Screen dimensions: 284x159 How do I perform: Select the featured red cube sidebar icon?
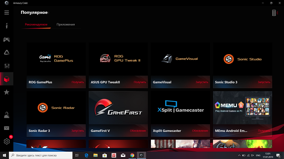tap(7, 79)
